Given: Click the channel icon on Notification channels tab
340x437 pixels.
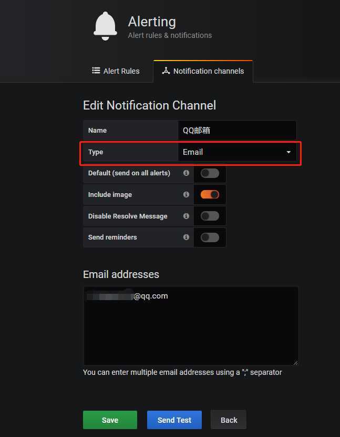Looking at the screenshot, I should (x=166, y=71).
